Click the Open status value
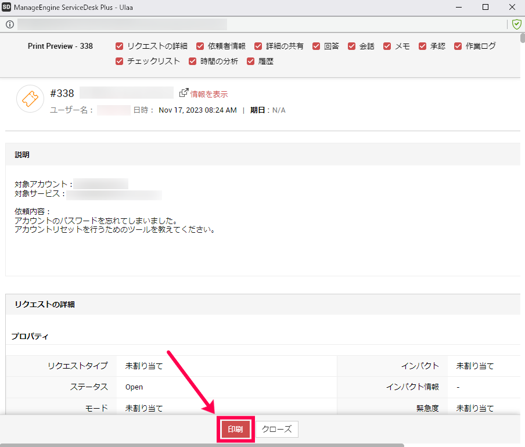The image size is (525, 447). point(134,387)
